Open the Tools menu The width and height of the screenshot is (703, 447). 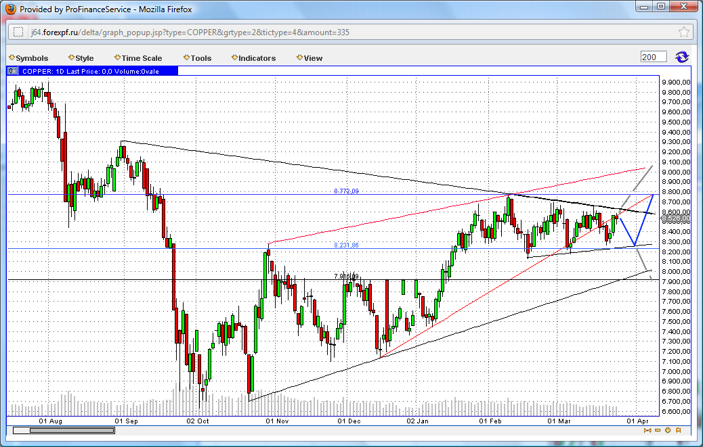197,58
